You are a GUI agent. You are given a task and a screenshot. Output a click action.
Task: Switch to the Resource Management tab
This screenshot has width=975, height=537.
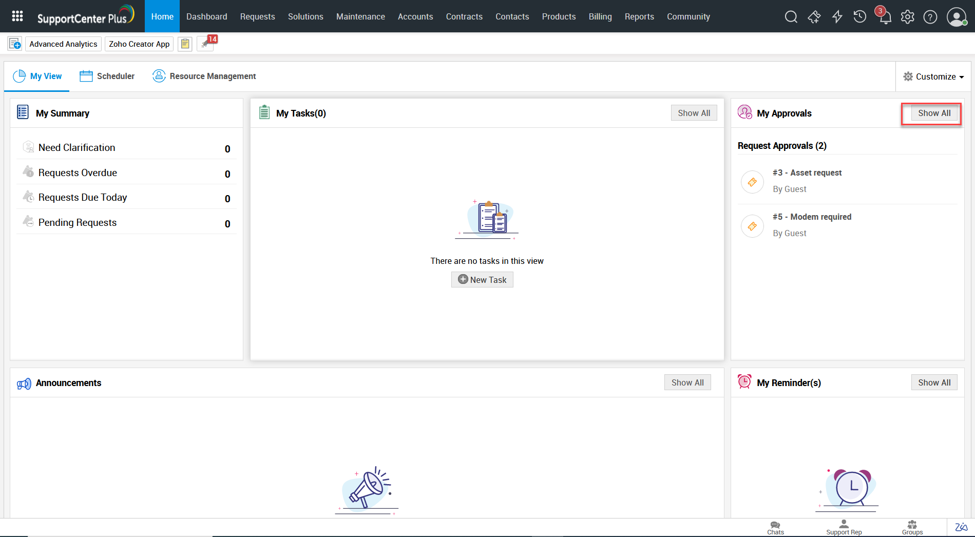click(x=204, y=76)
